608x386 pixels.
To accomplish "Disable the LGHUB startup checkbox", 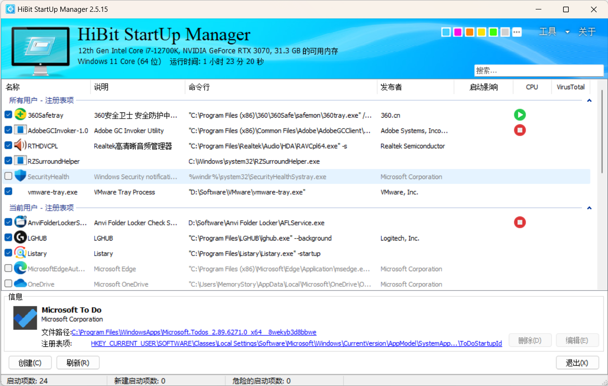I will click(9, 238).
